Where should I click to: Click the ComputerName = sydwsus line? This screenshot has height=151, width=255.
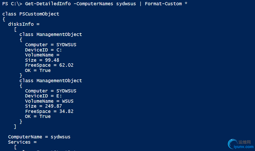(39, 137)
